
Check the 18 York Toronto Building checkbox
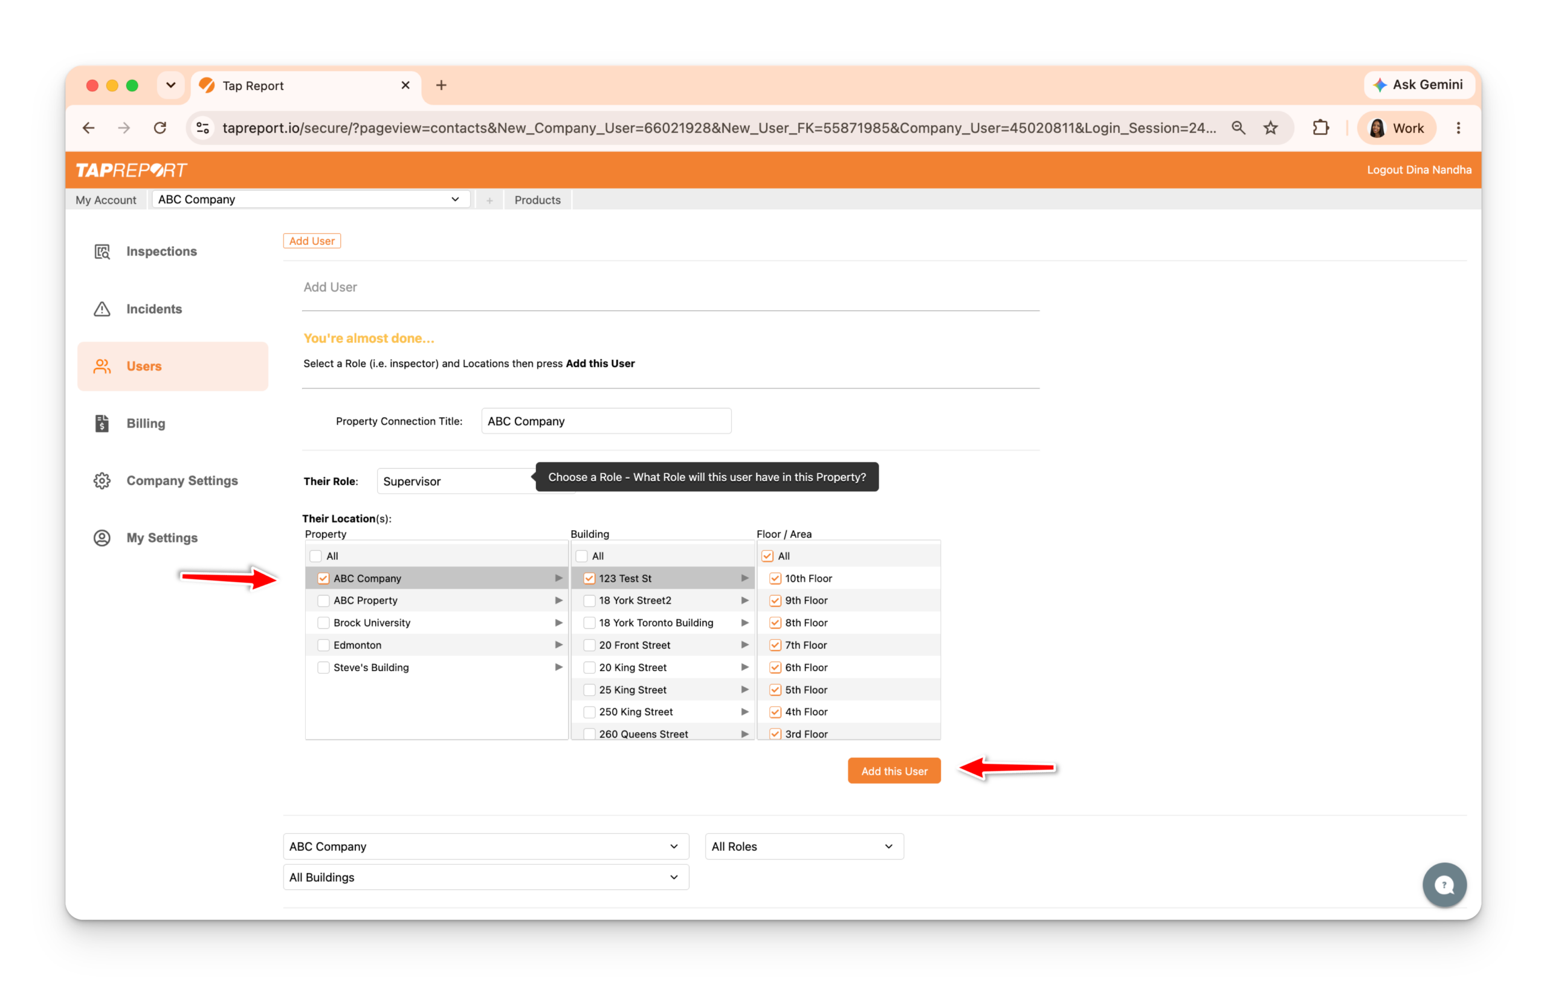click(589, 623)
